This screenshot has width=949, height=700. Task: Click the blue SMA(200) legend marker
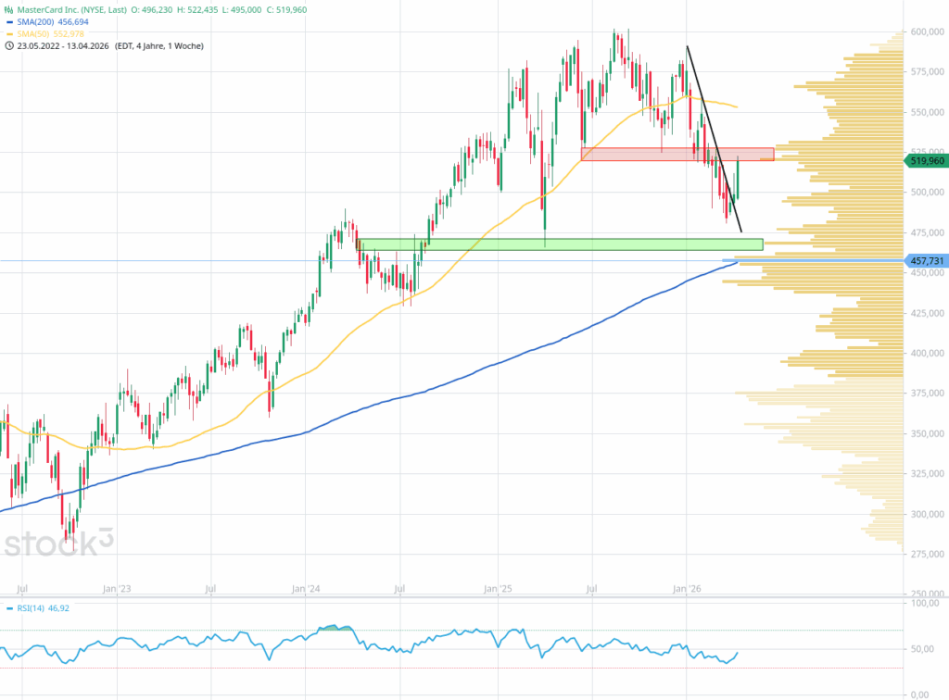10,21
